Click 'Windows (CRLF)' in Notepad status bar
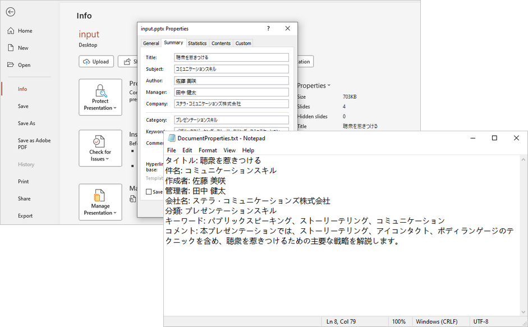 coord(437,321)
